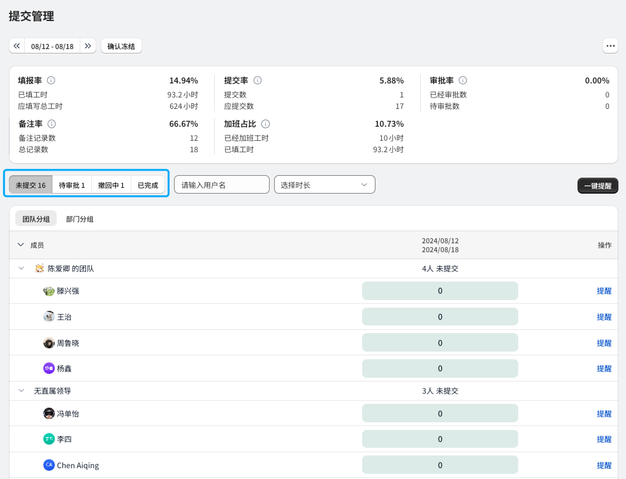This screenshot has height=479, width=626.
Task: Click the 66.67% 备注率 value
Action: (184, 124)
